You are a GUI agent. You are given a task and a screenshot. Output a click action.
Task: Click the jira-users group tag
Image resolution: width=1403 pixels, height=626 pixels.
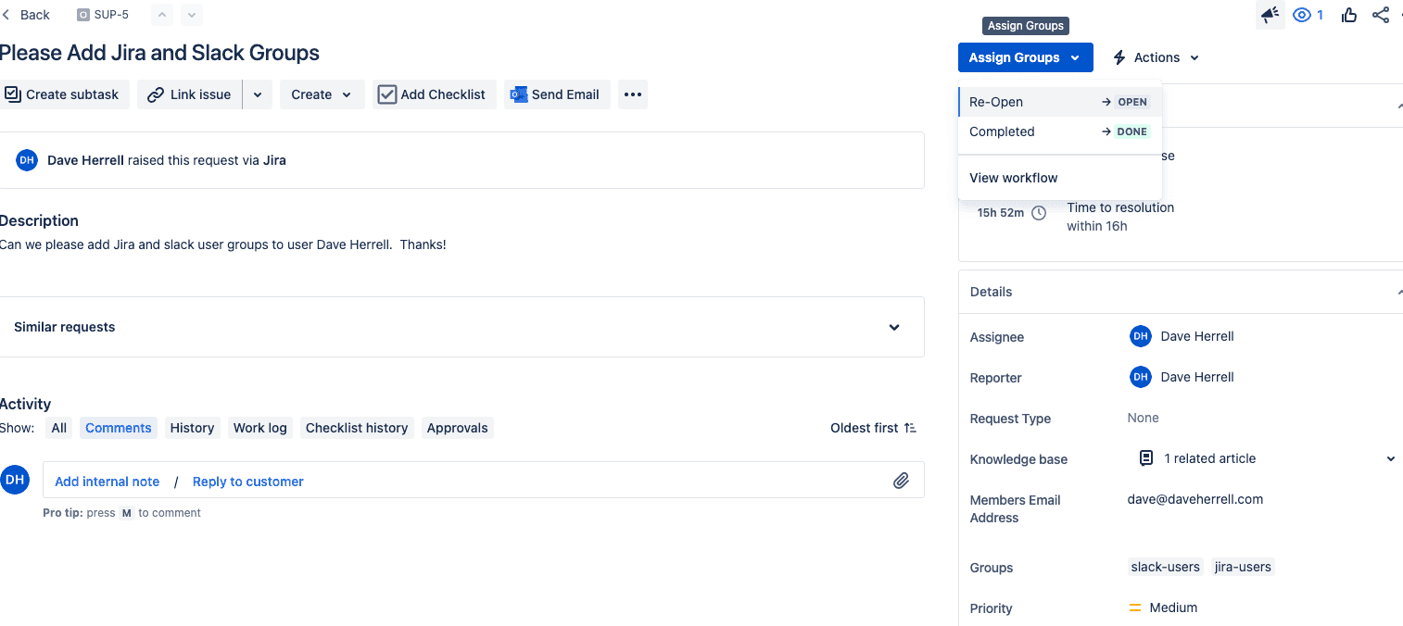click(x=1243, y=567)
